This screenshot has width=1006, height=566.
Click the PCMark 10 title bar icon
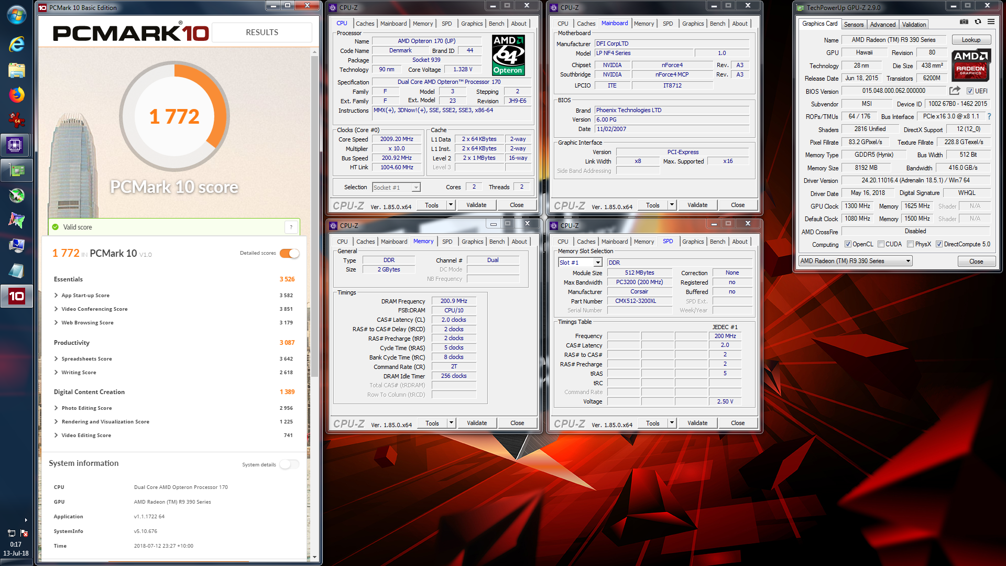pos(43,7)
